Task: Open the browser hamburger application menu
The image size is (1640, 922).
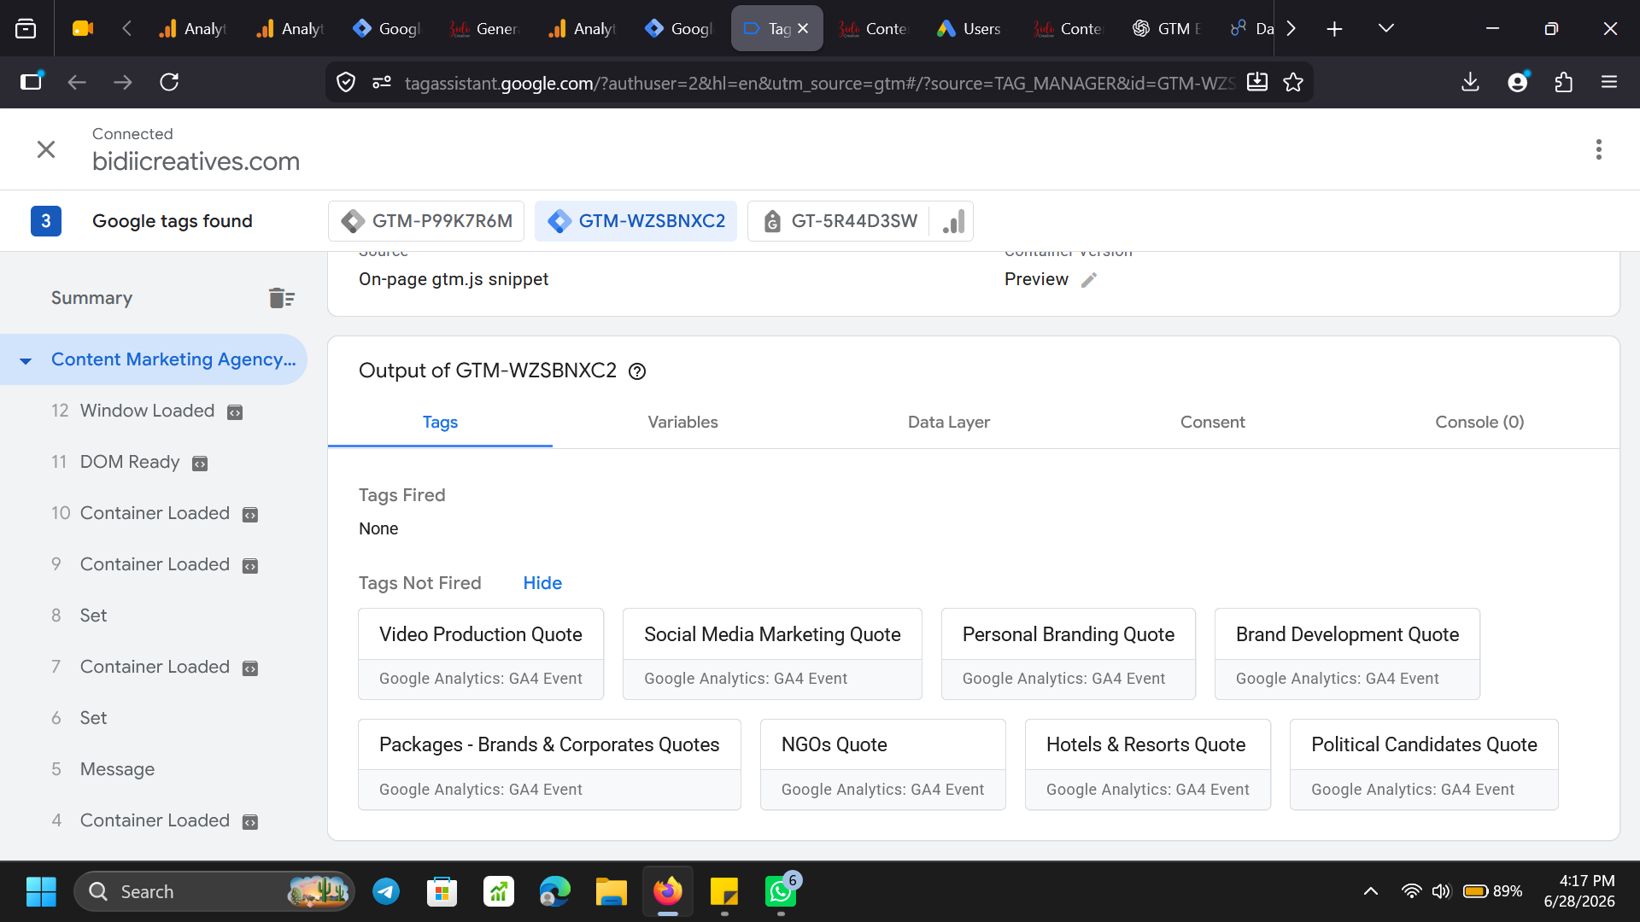Action: [x=1609, y=82]
